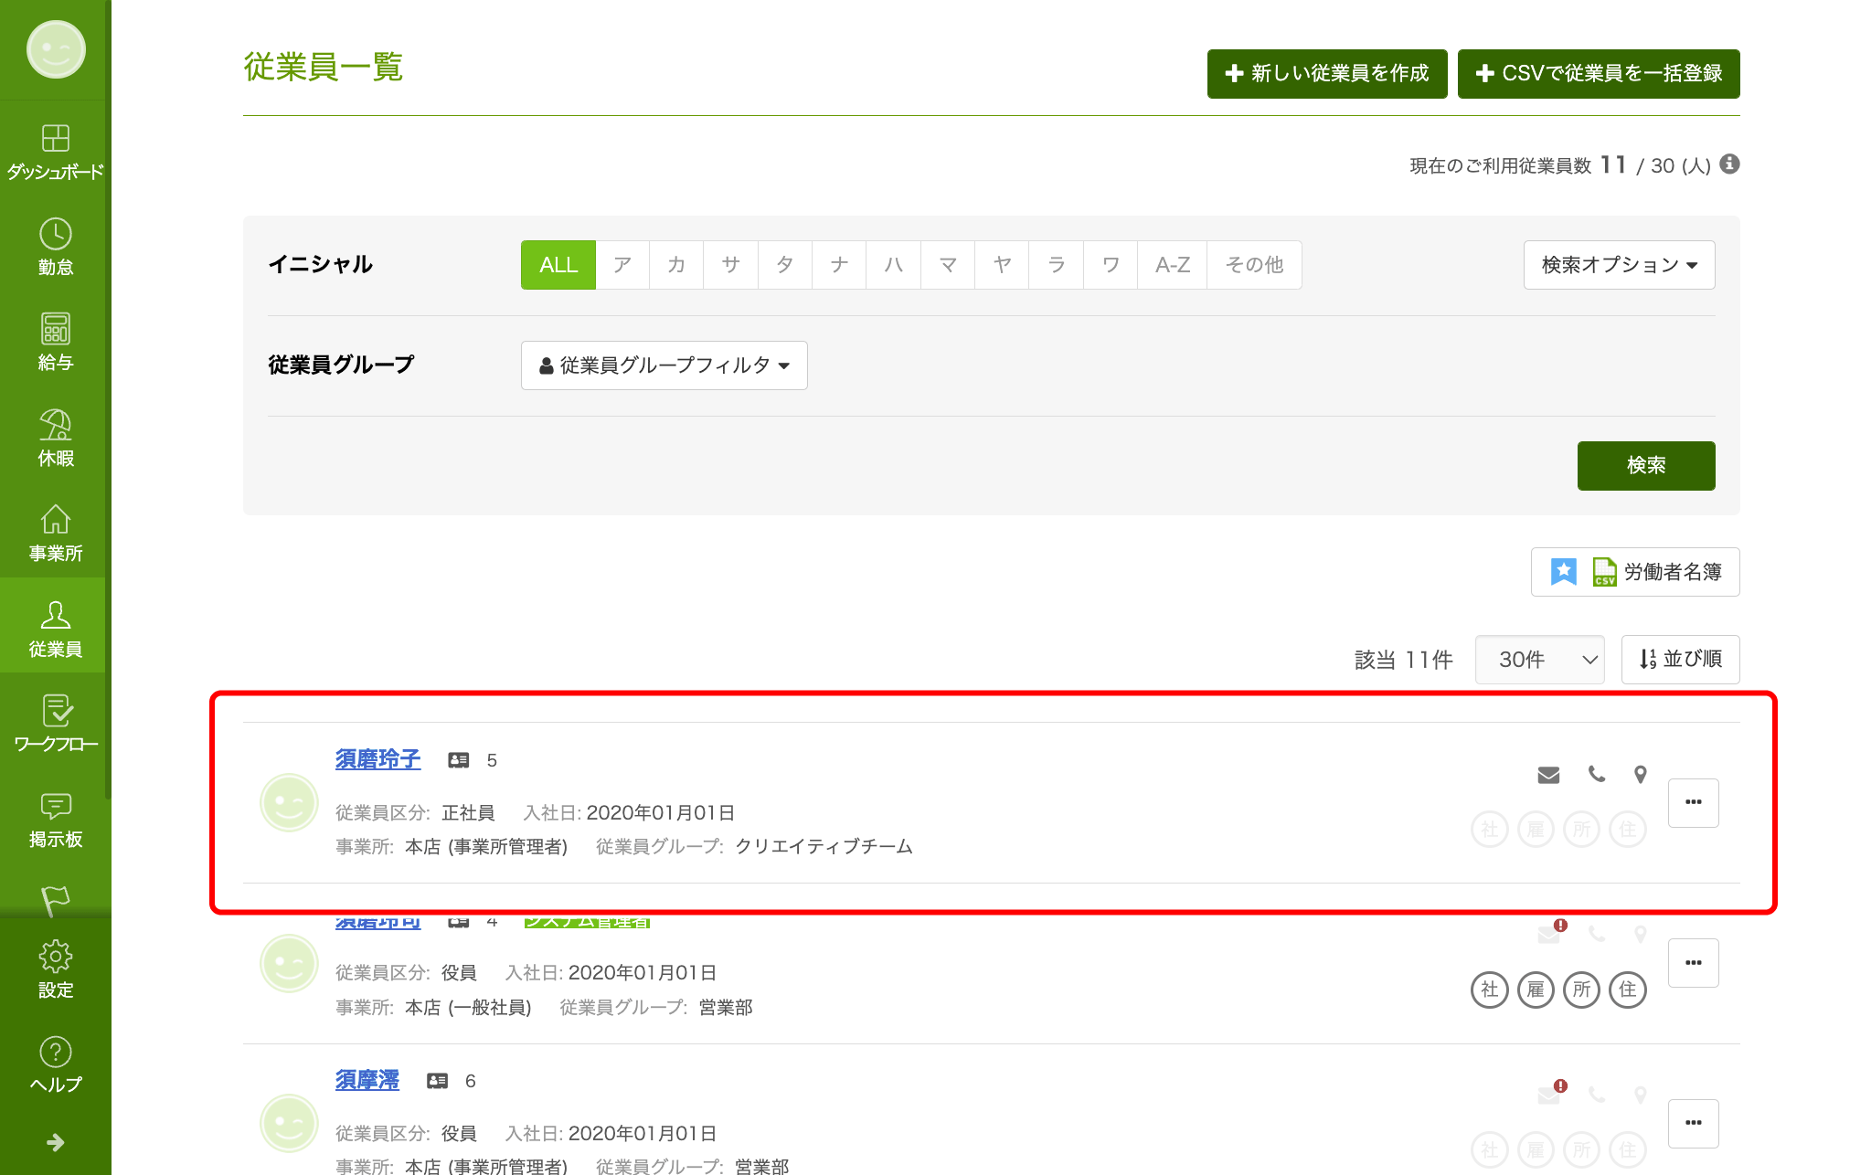Open the 休暇 sidebar section
This screenshot has width=1871, height=1175.
(x=55, y=438)
